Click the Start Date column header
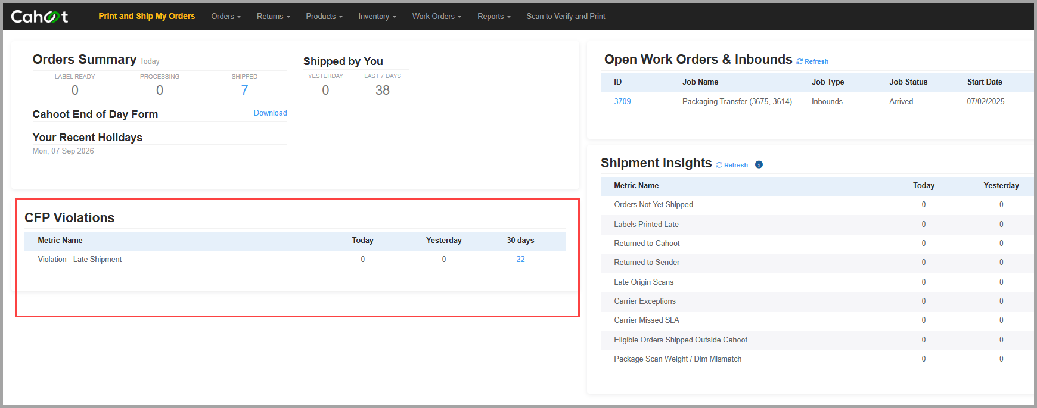Image resolution: width=1037 pixels, height=408 pixels. [985, 82]
